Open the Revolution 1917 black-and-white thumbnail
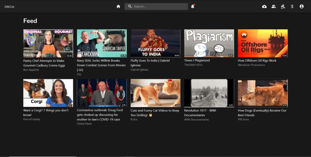 (x=209, y=93)
